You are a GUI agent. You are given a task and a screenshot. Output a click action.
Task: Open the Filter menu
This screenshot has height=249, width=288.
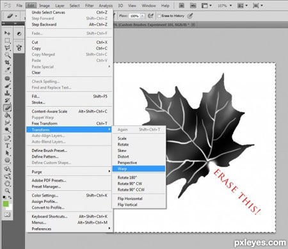(90, 6)
